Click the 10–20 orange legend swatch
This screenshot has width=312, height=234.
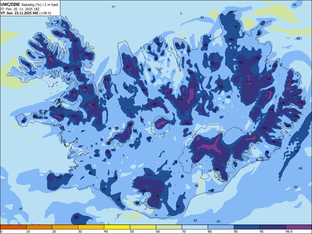[x=39, y=227]
